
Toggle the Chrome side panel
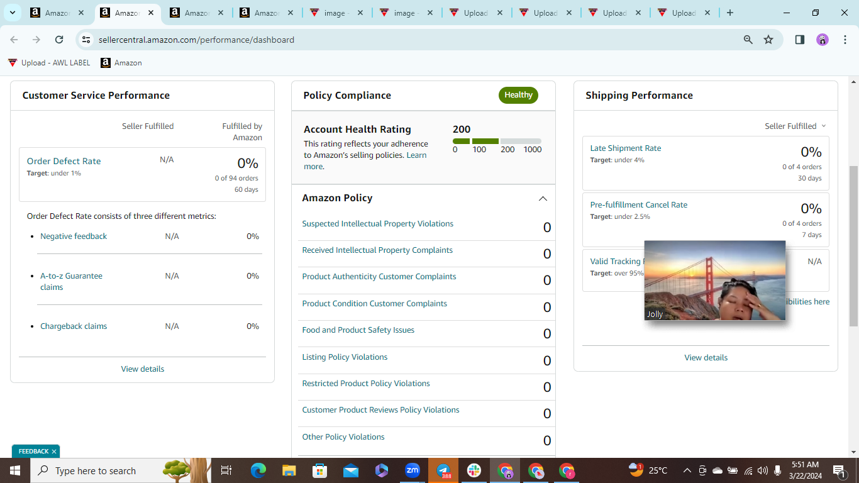pyautogui.click(x=800, y=40)
